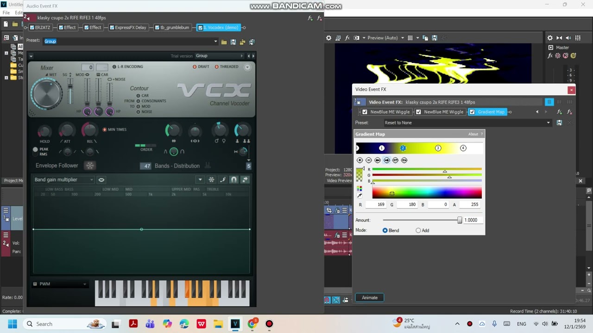The image size is (593, 333).
Task: Toggle first NewBlue ME Wiggle checkbox
Action: (x=365, y=112)
